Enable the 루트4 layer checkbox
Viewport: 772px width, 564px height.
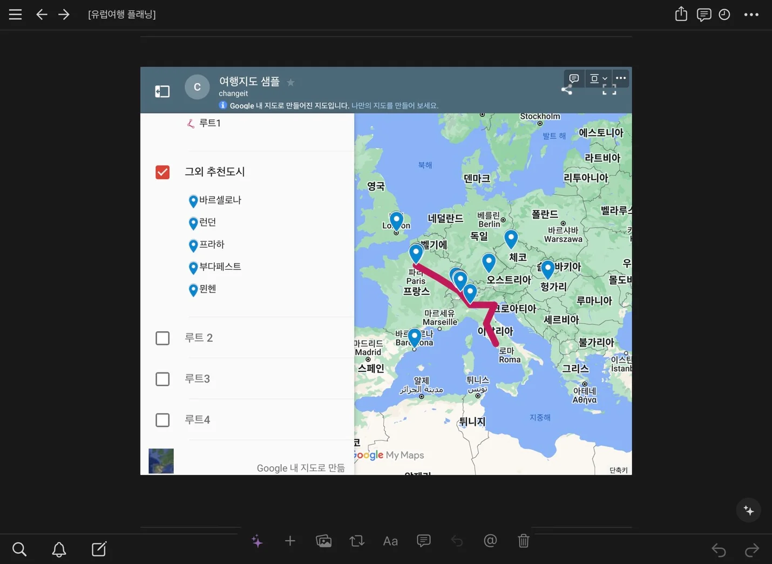click(x=162, y=420)
